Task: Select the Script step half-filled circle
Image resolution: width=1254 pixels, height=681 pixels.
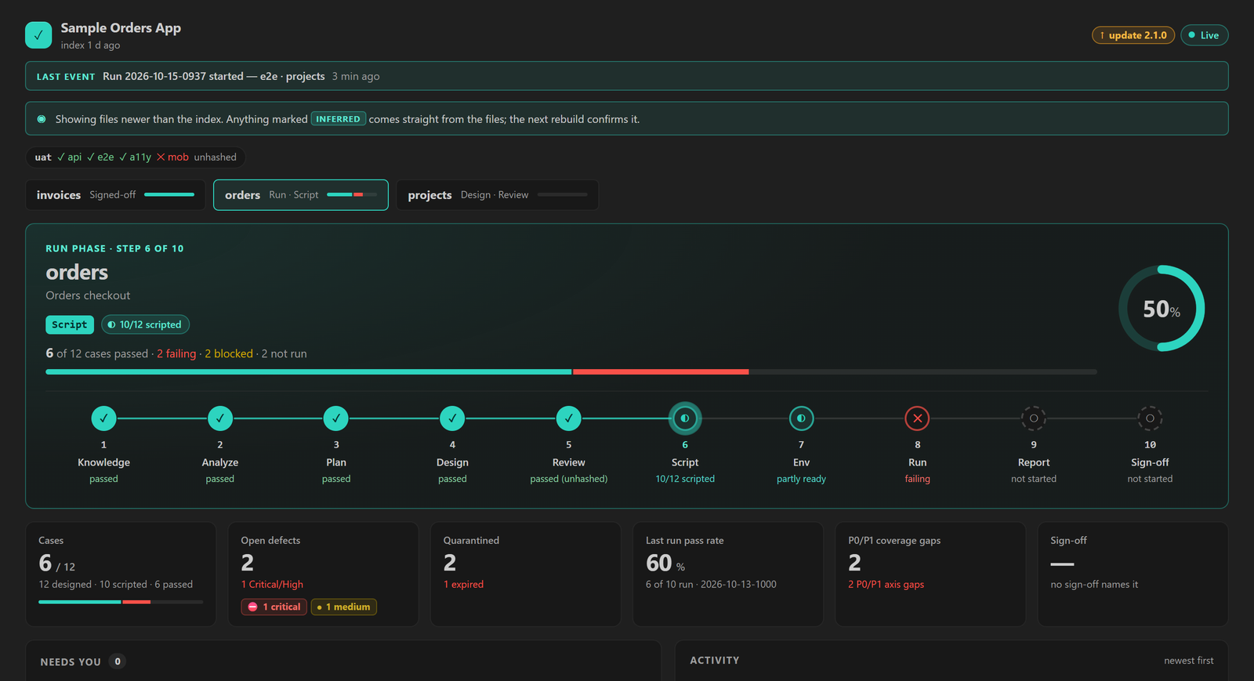Action: point(685,418)
